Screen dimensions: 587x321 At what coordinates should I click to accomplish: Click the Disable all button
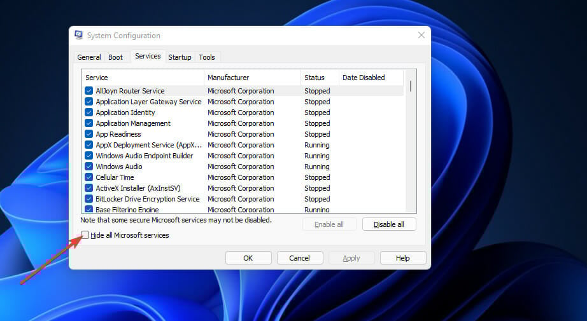point(389,224)
